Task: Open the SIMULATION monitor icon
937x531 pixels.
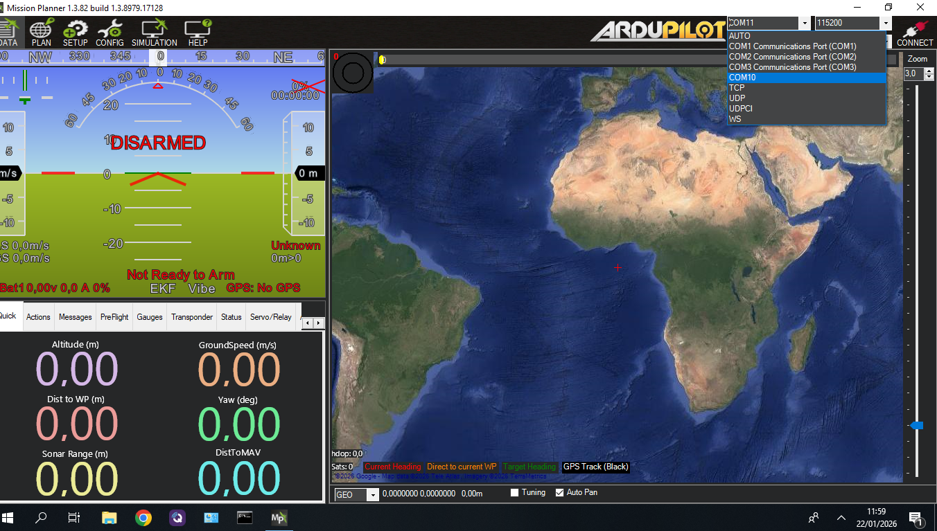Action: [154, 33]
